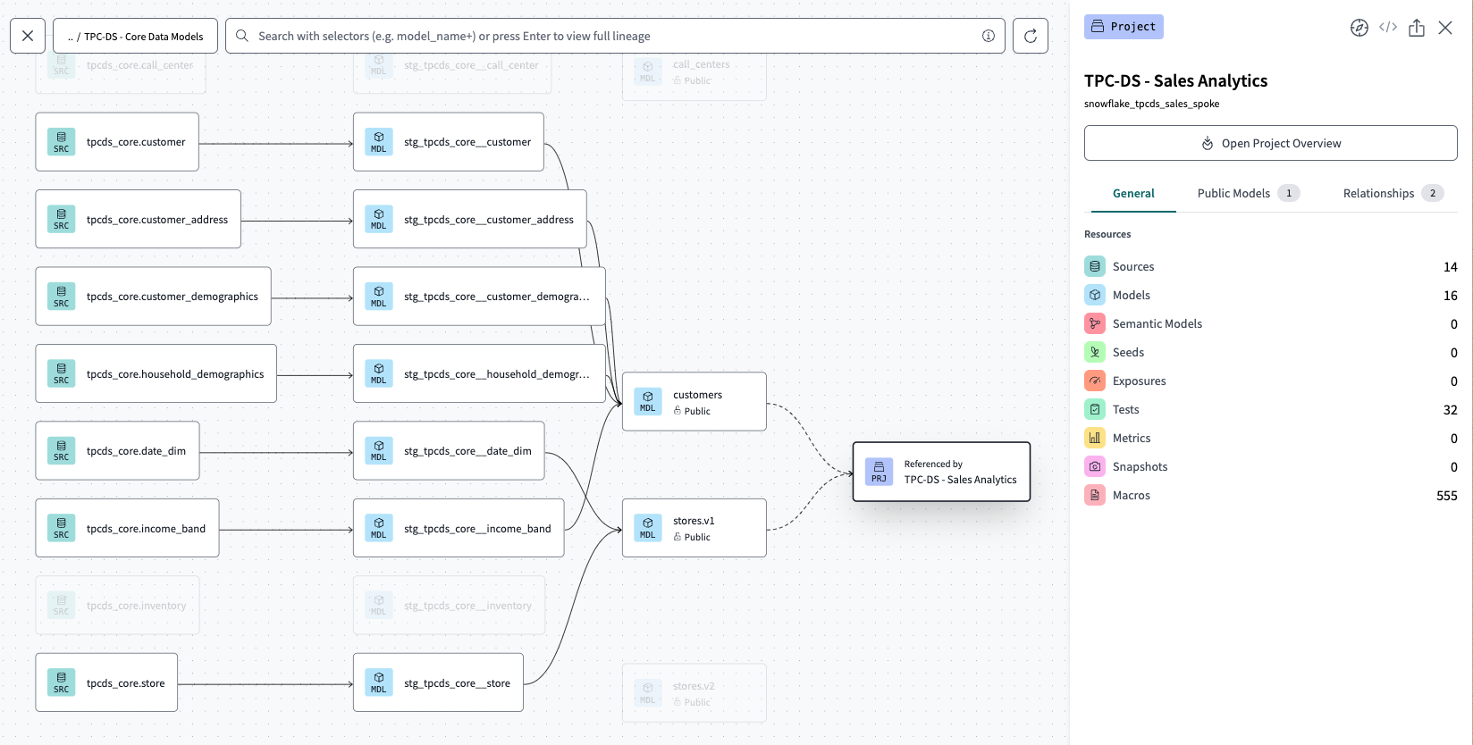1473x745 pixels.
Task: Select the stores.v1 model node
Action: click(694, 528)
